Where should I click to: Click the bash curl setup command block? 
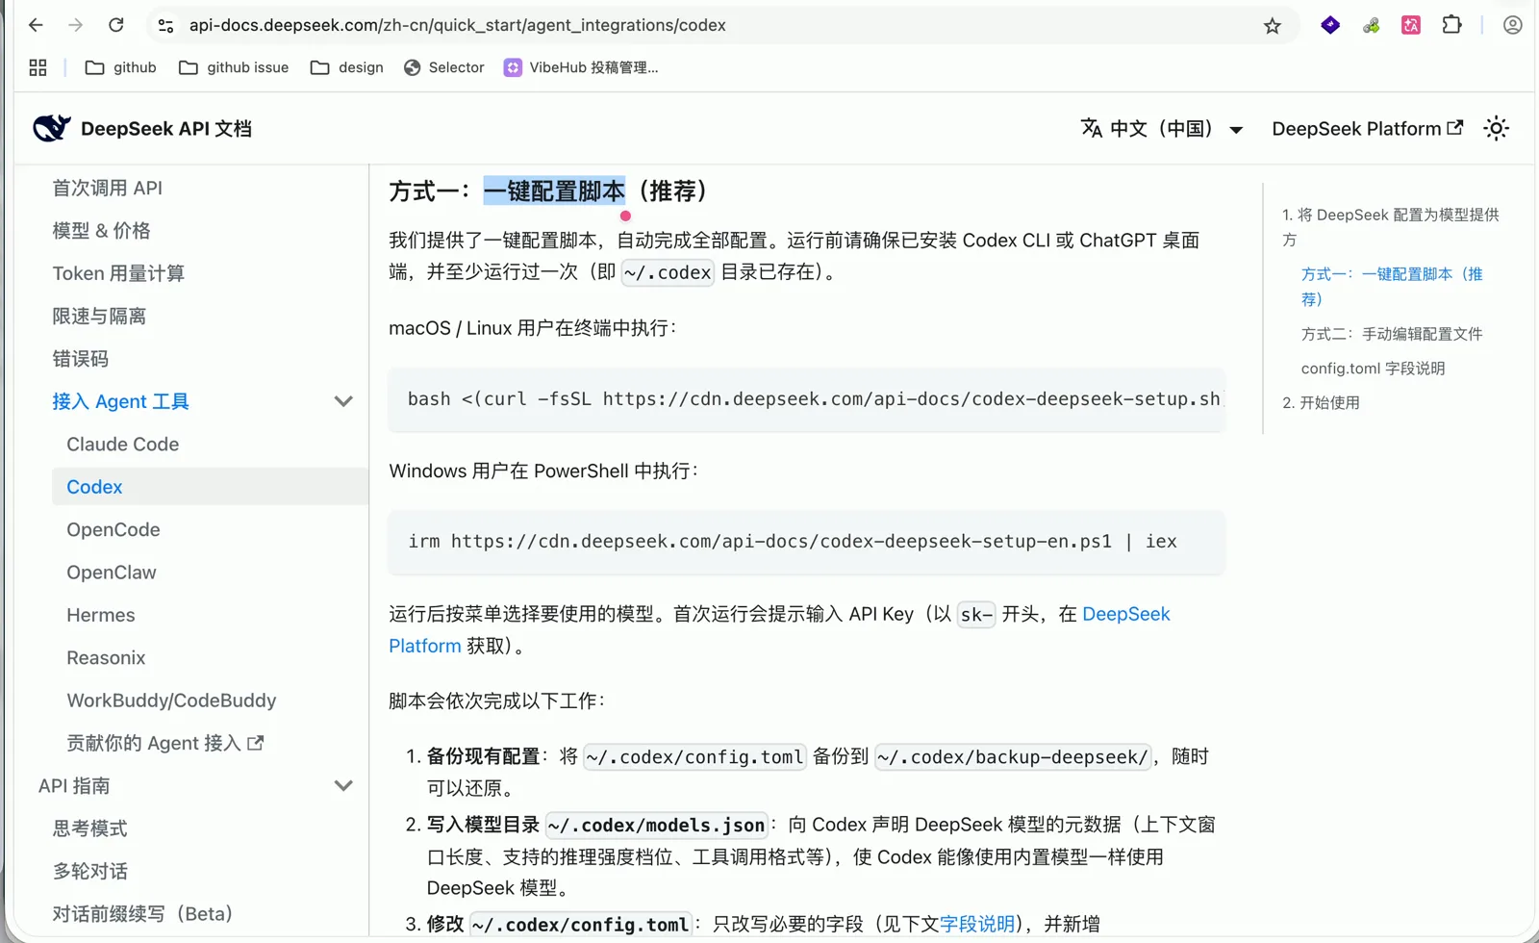click(806, 399)
